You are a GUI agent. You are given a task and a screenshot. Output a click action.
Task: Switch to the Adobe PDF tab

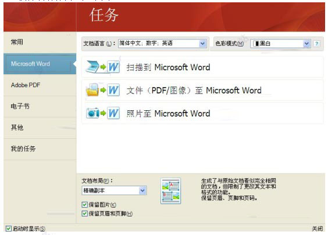pos(40,85)
